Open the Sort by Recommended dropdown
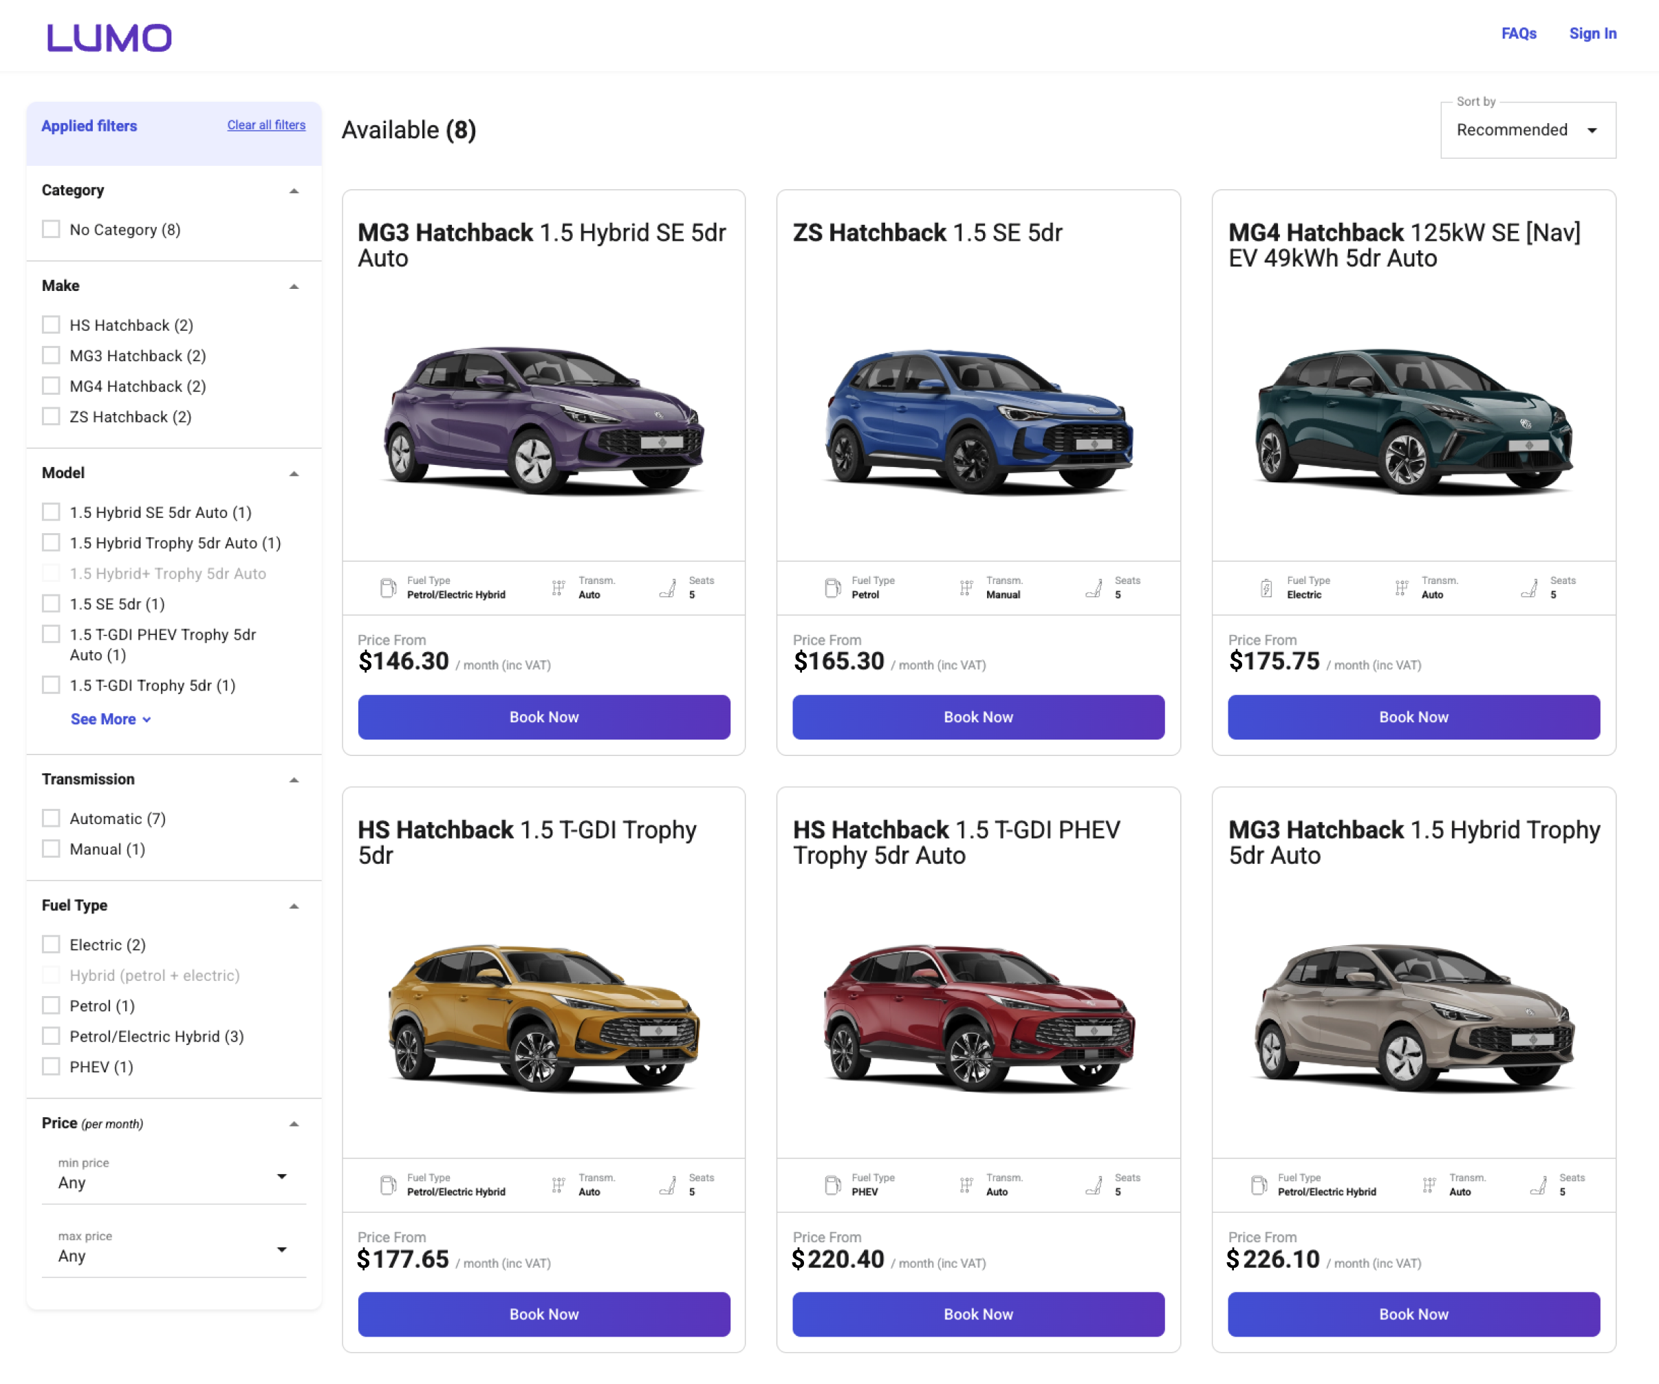Screen dimensions: 1659x1384 coord(1527,130)
